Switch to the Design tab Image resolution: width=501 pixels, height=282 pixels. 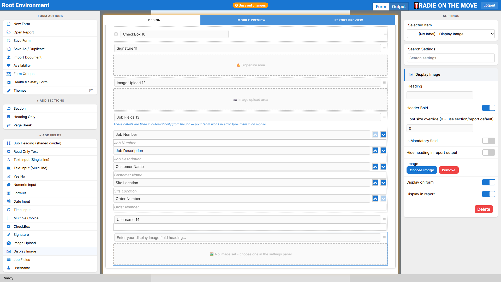click(x=154, y=20)
